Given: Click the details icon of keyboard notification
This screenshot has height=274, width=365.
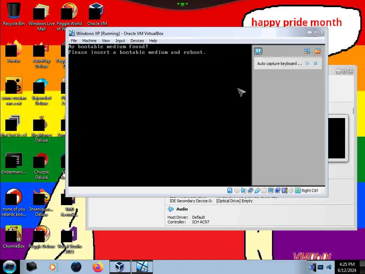Looking at the screenshot, I should click(307, 63).
